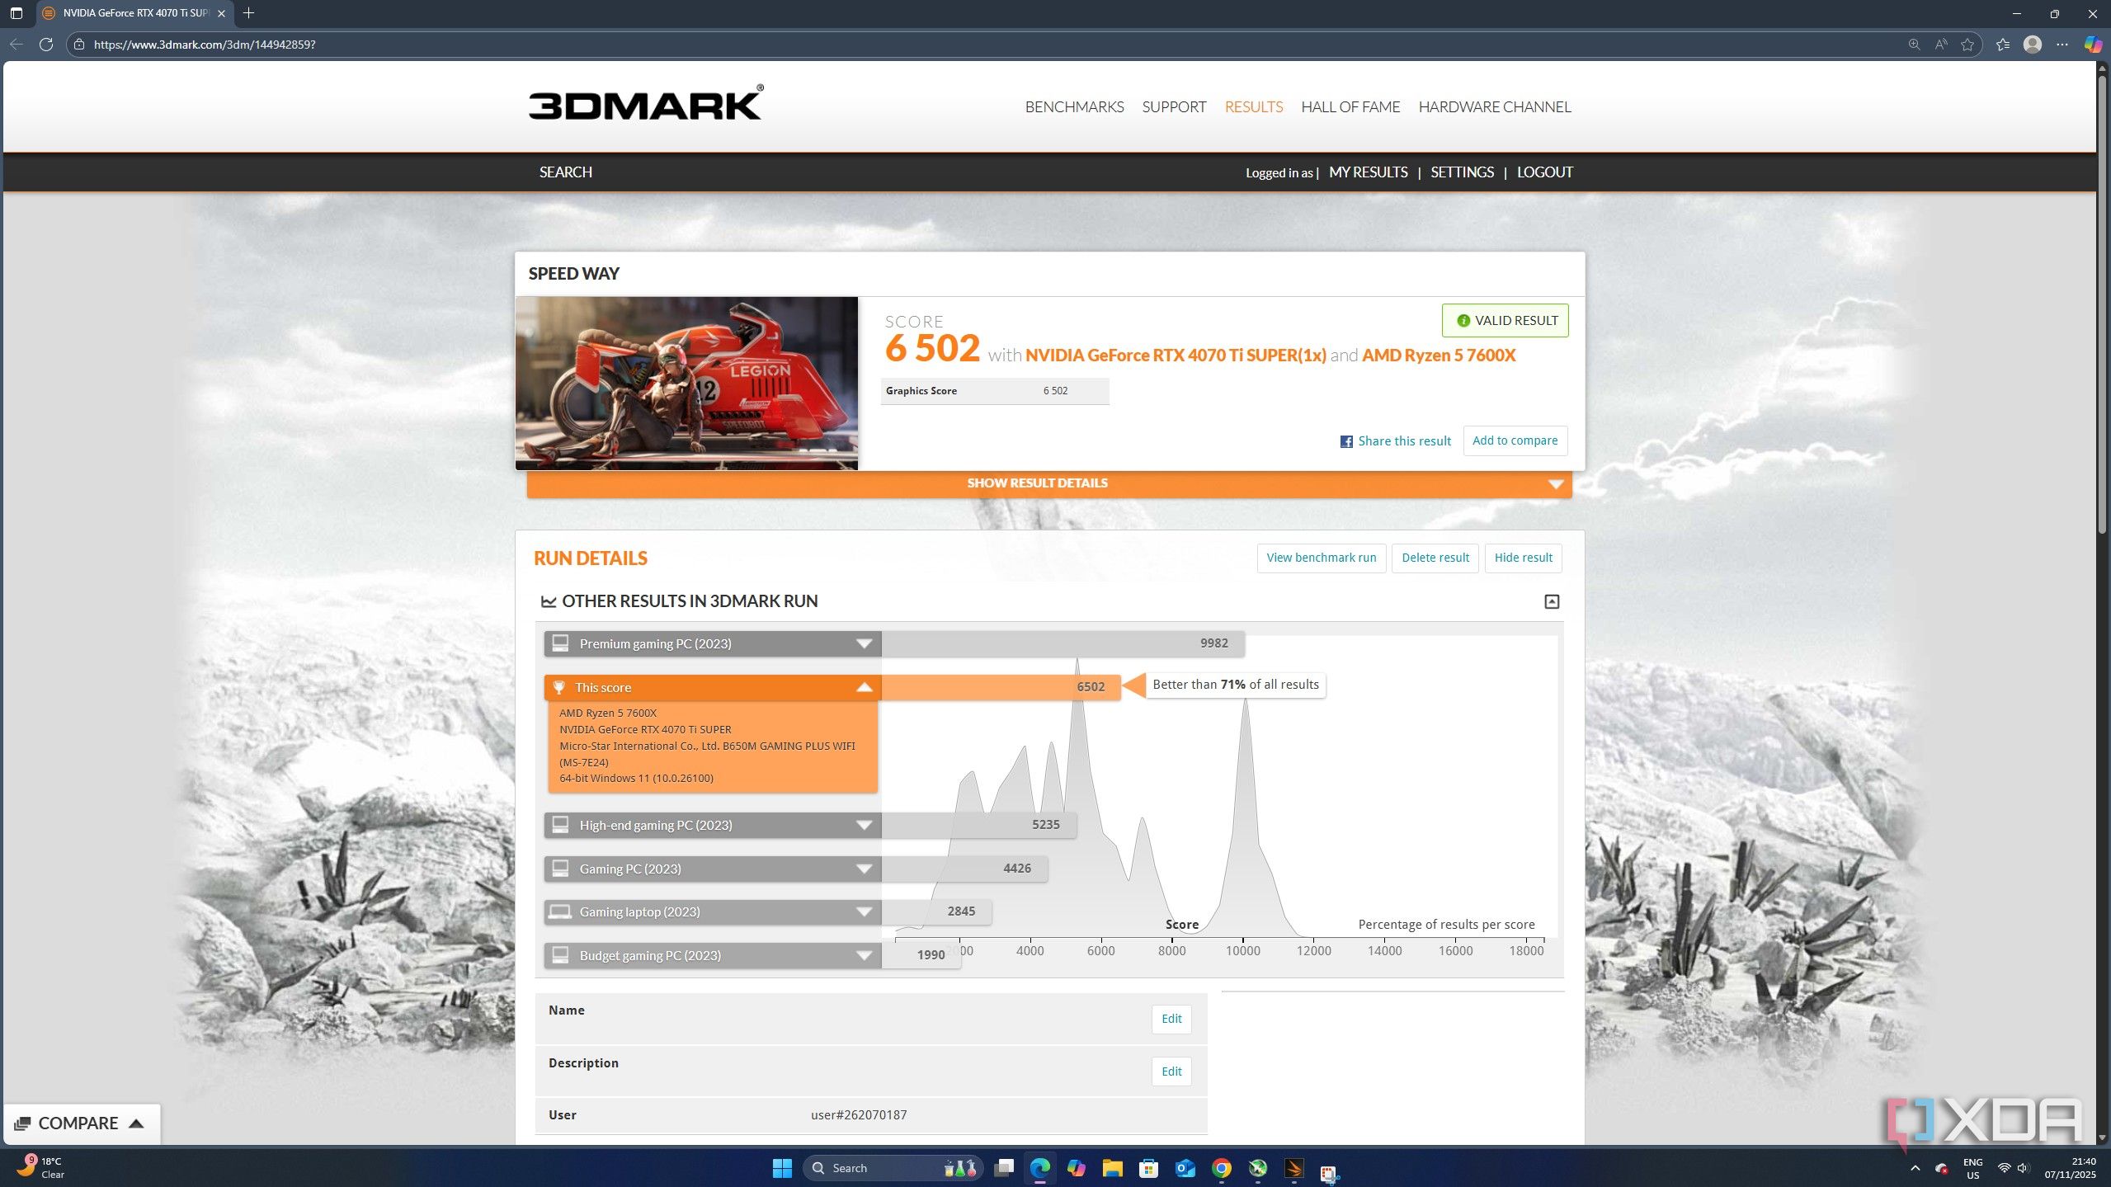The width and height of the screenshot is (2111, 1187).
Task: Click the Logout link
Action: click(x=1544, y=172)
